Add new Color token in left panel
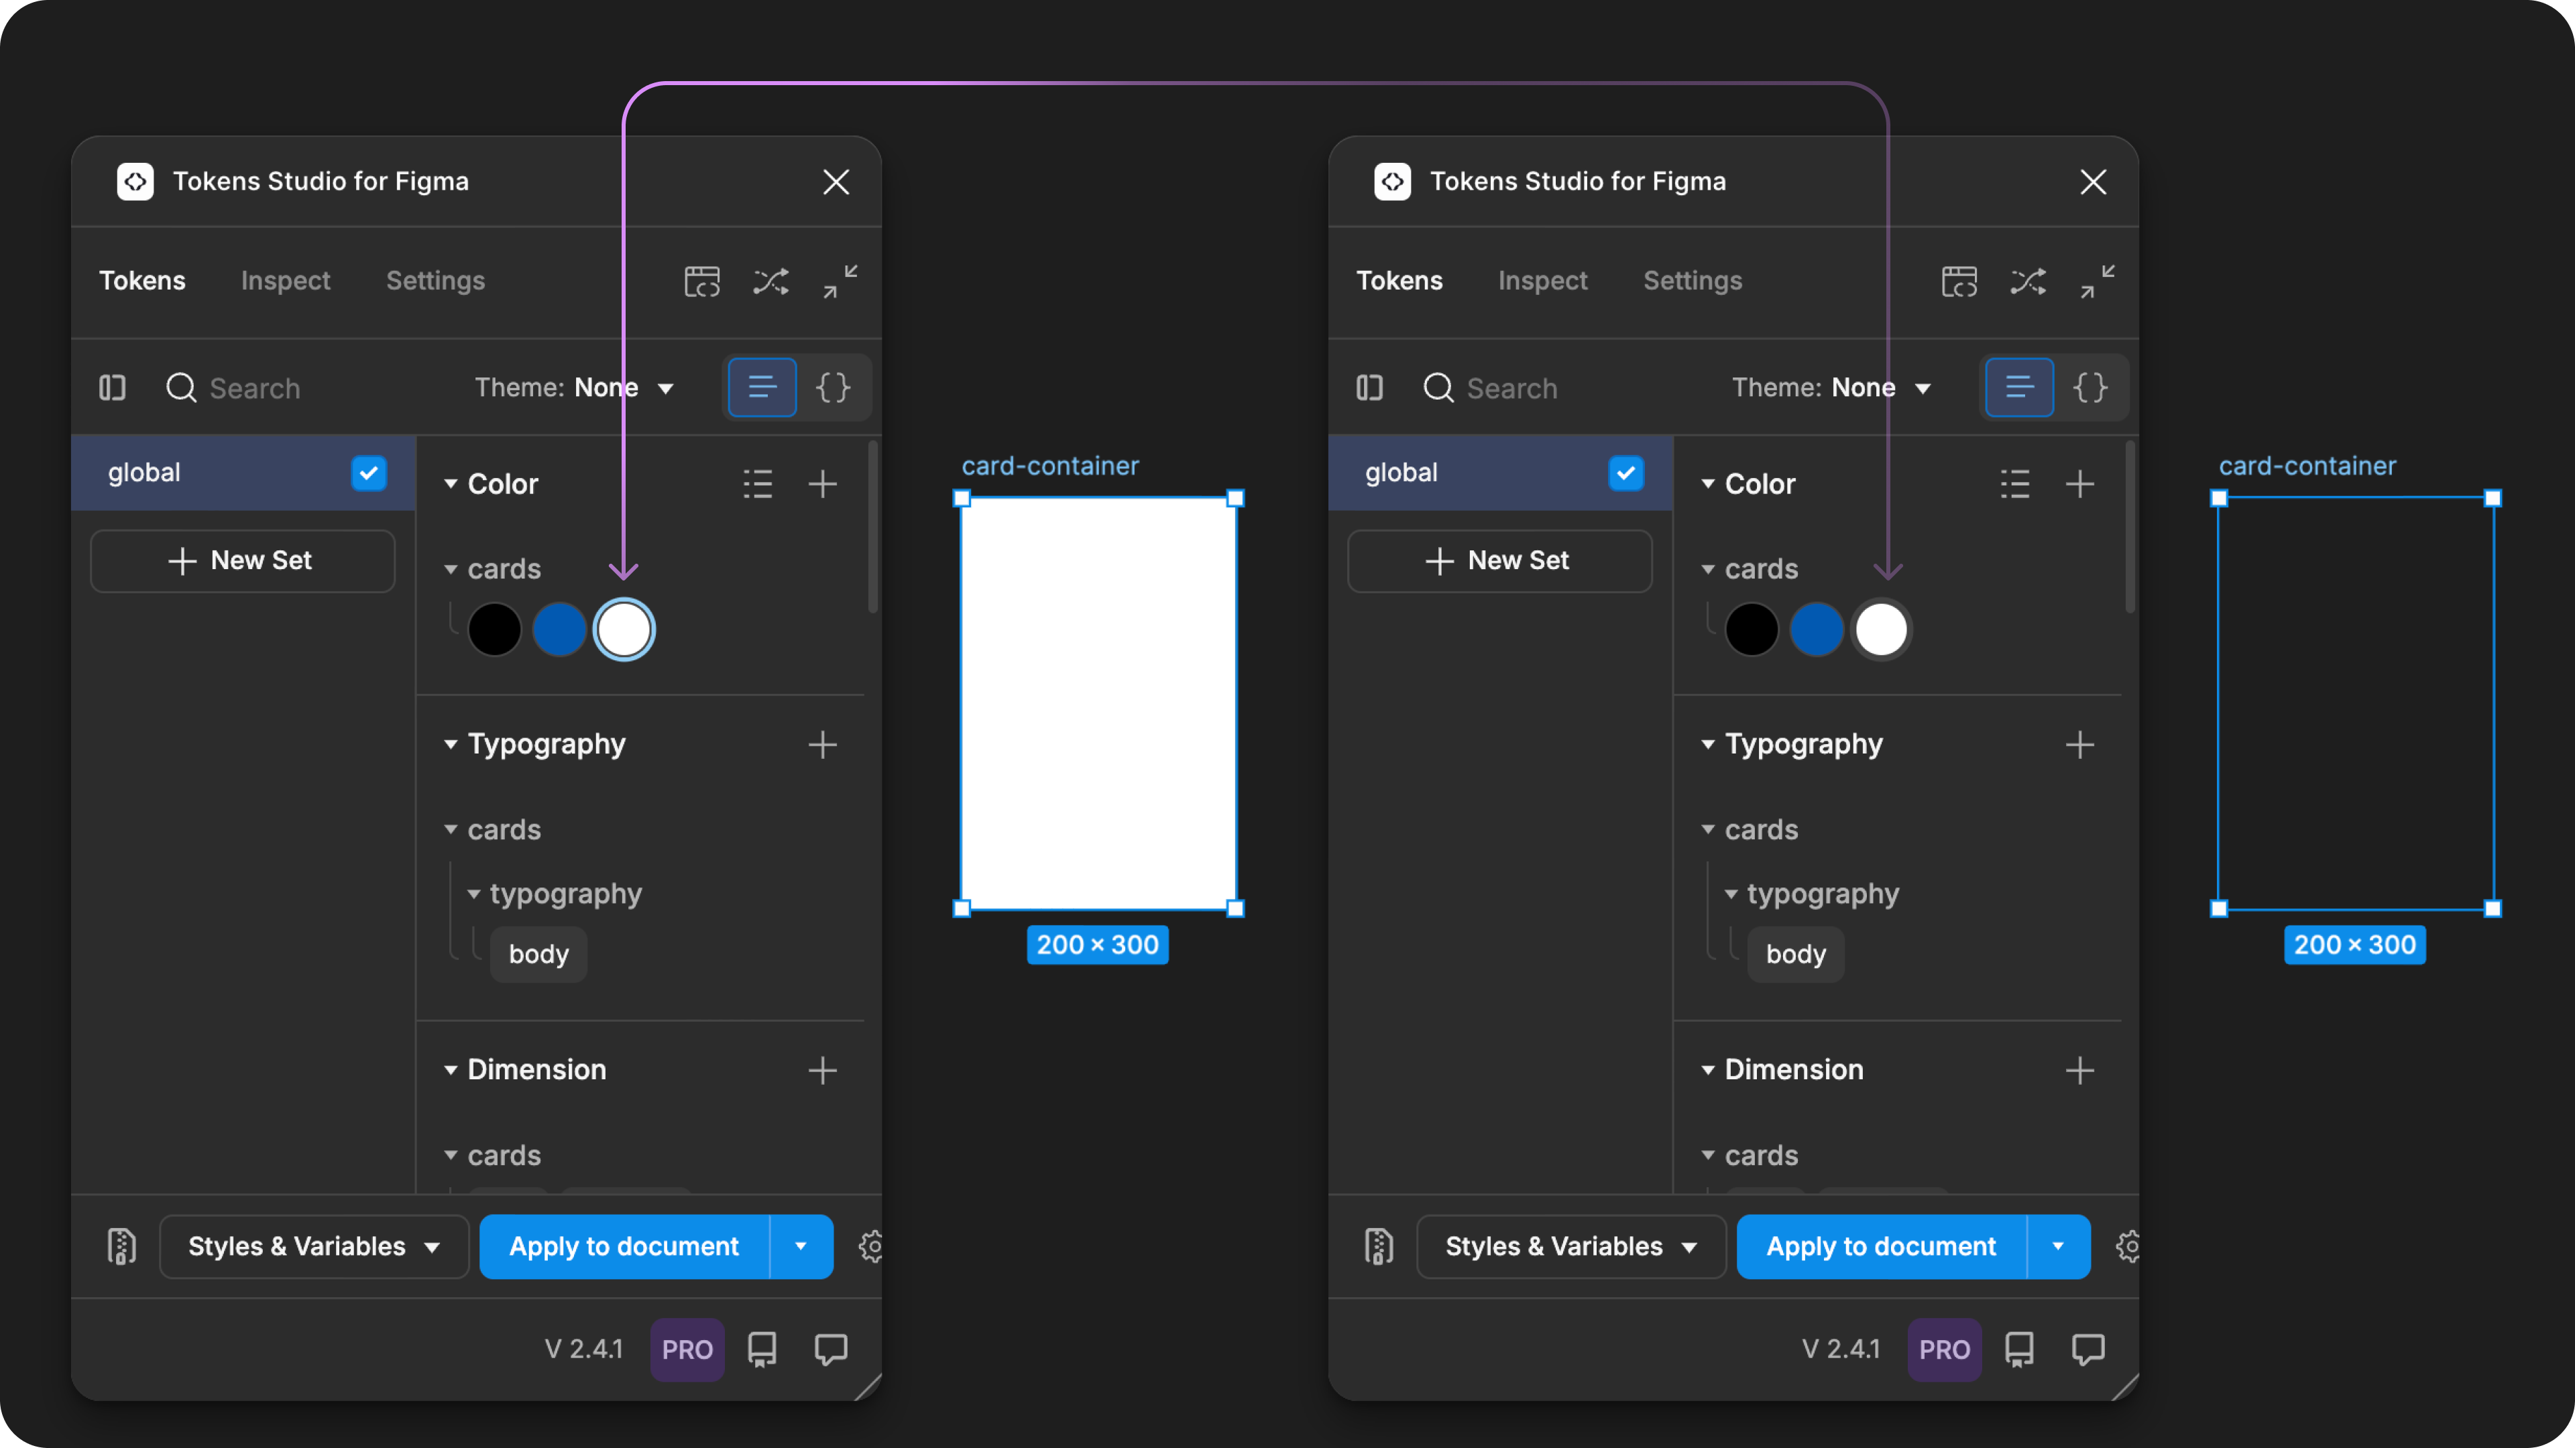This screenshot has height=1448, width=2575. (x=823, y=483)
